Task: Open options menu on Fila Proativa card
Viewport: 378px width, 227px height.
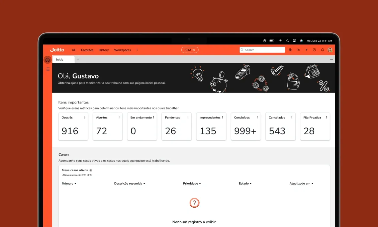Action: point(326,118)
